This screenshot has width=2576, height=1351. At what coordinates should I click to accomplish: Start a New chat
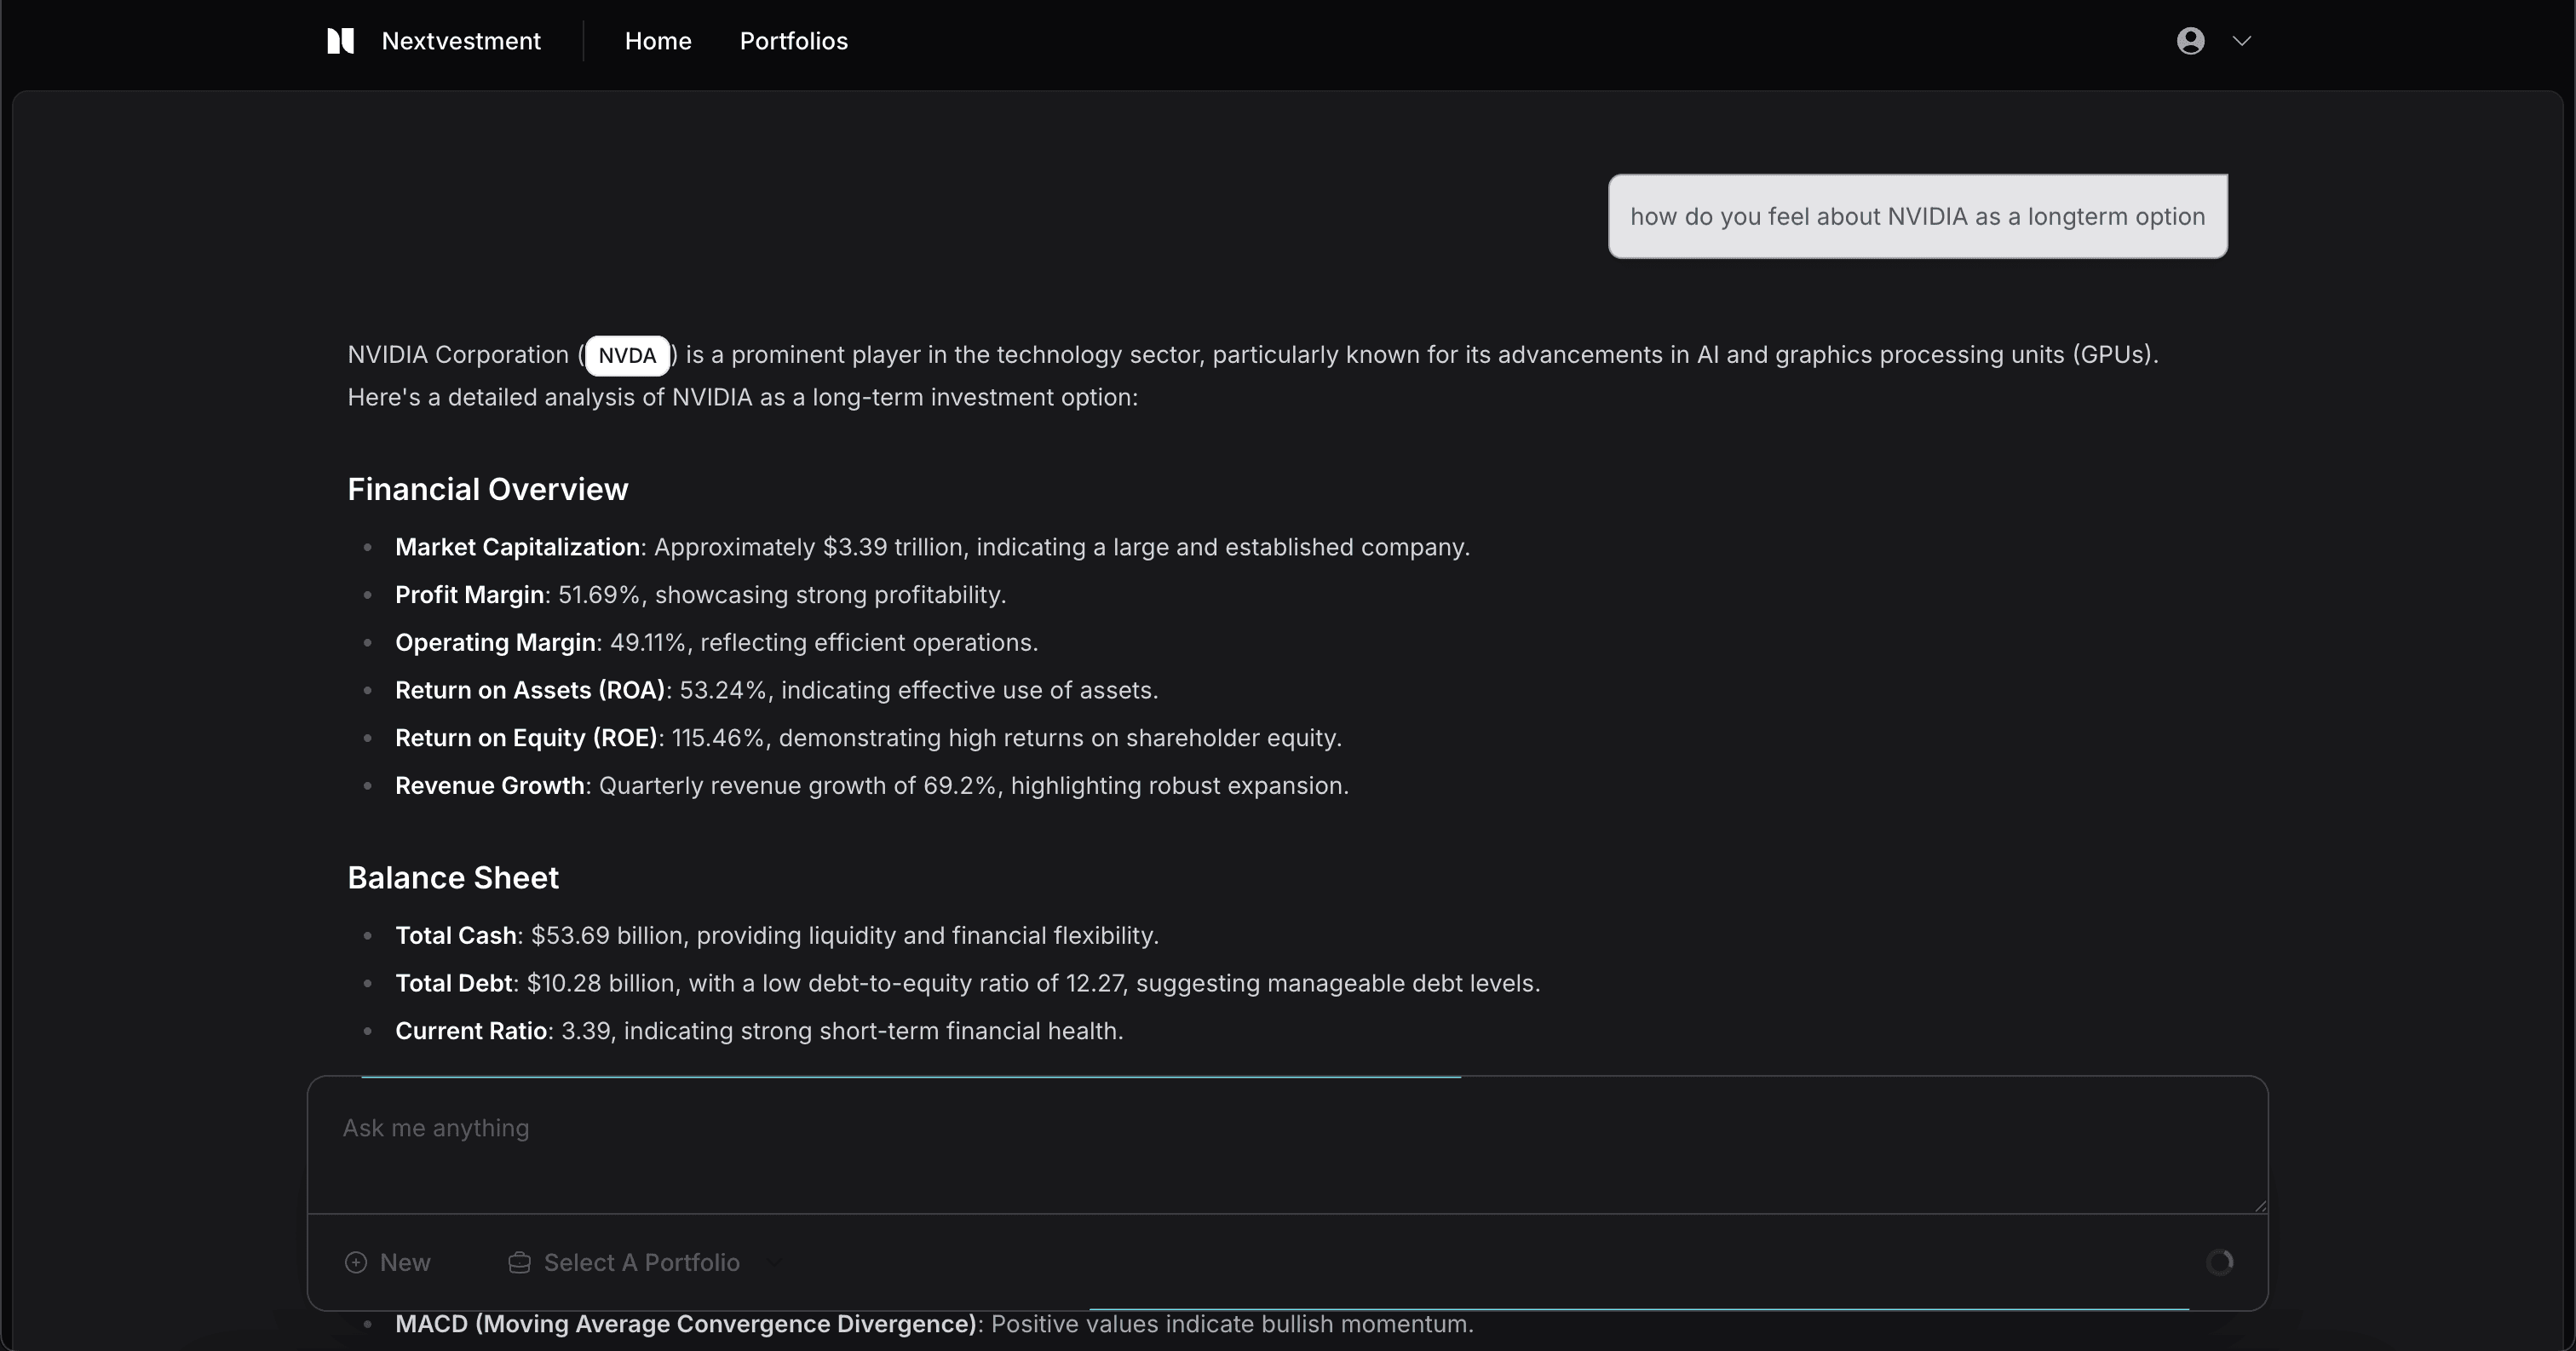click(388, 1262)
